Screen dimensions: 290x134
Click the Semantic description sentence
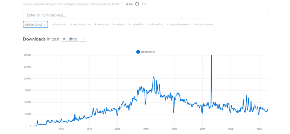pos(71,4)
